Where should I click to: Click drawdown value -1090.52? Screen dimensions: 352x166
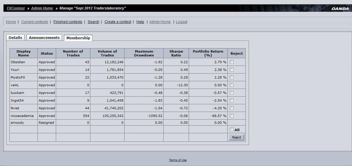155,116
